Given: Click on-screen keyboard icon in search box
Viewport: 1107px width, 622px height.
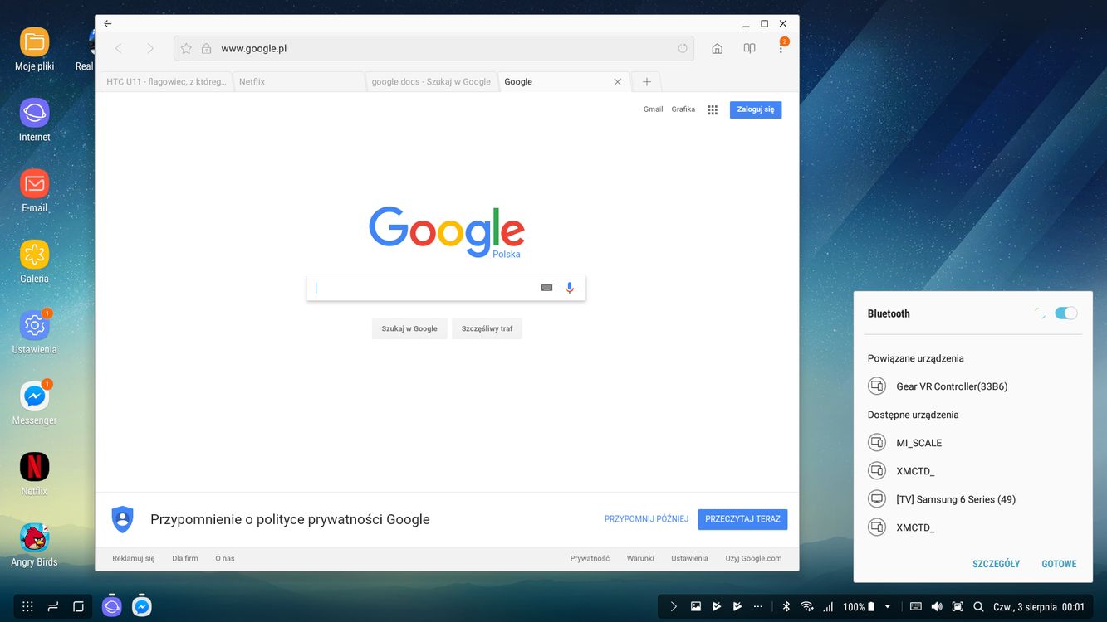Looking at the screenshot, I should pos(546,288).
